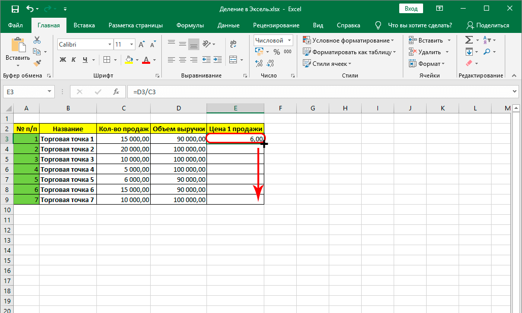Click the AutoSum sigma icon
The image size is (522, 313).
click(469, 40)
